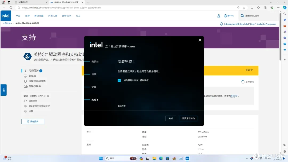Select the 设置 step in the installer sidebar

pos(94,74)
